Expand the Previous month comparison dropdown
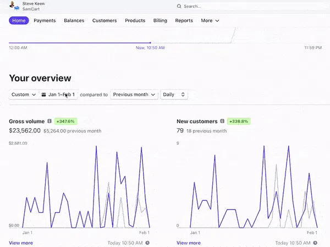Screen dimensions: 330x247 [134, 95]
